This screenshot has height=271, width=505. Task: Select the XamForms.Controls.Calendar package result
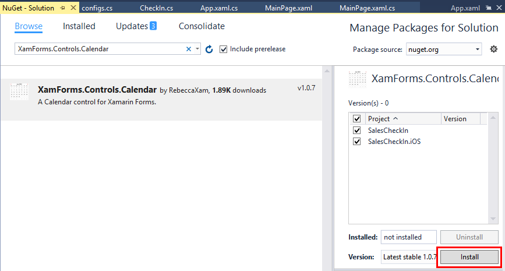tap(161, 100)
